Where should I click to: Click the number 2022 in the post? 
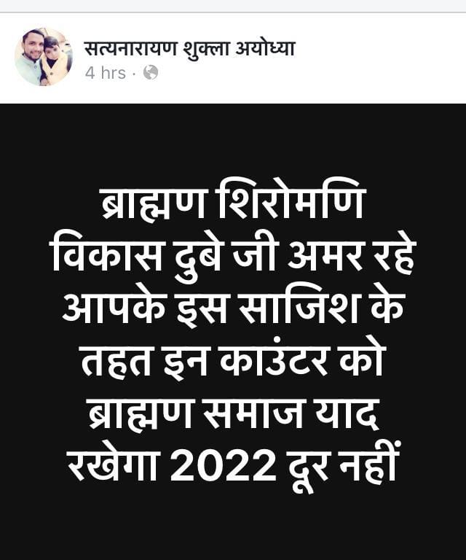(x=224, y=466)
